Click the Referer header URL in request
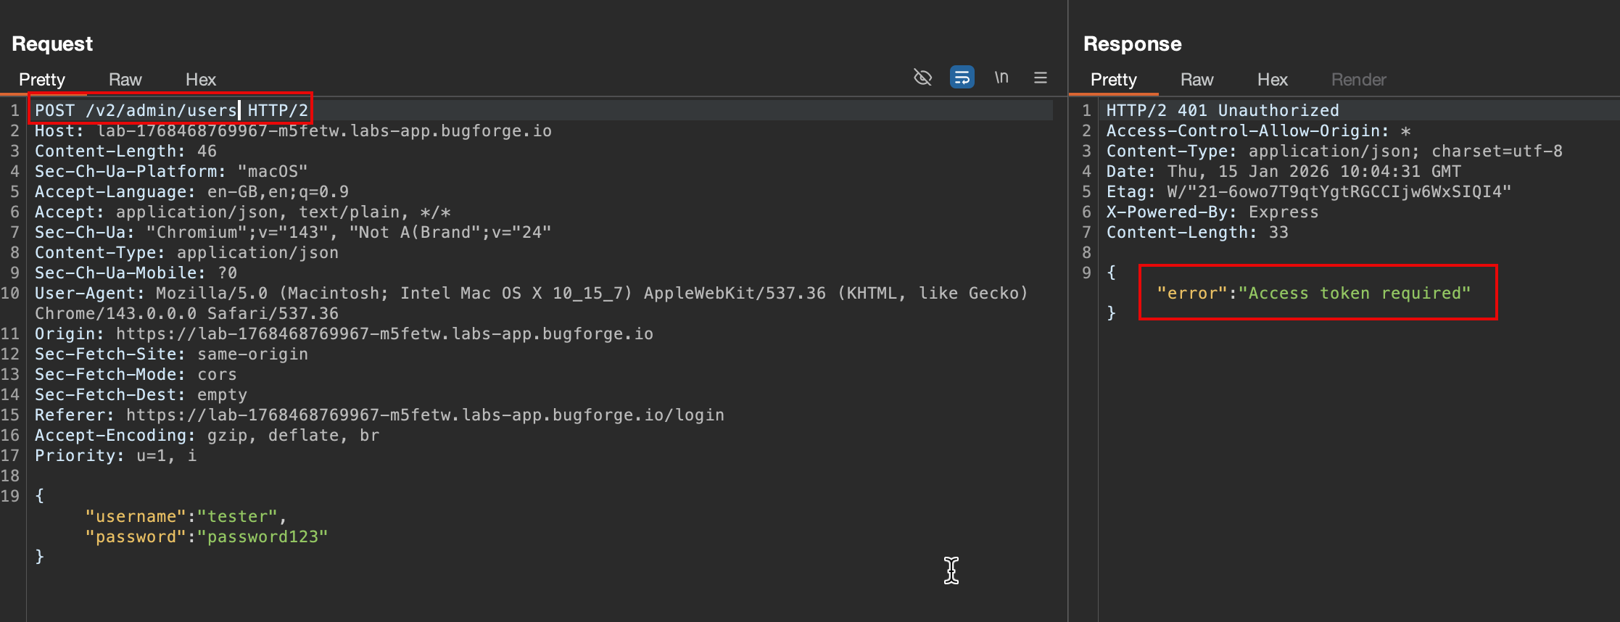 pos(425,415)
